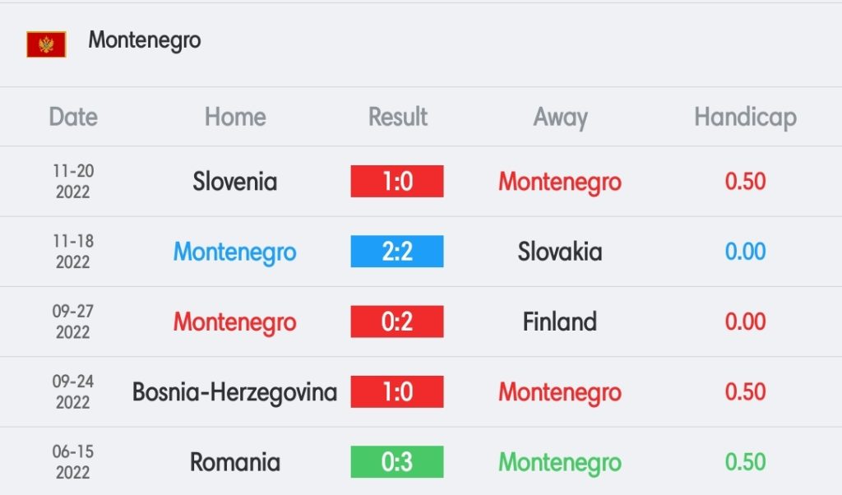
Task: Click the Montenegro team title
Action: point(145,40)
